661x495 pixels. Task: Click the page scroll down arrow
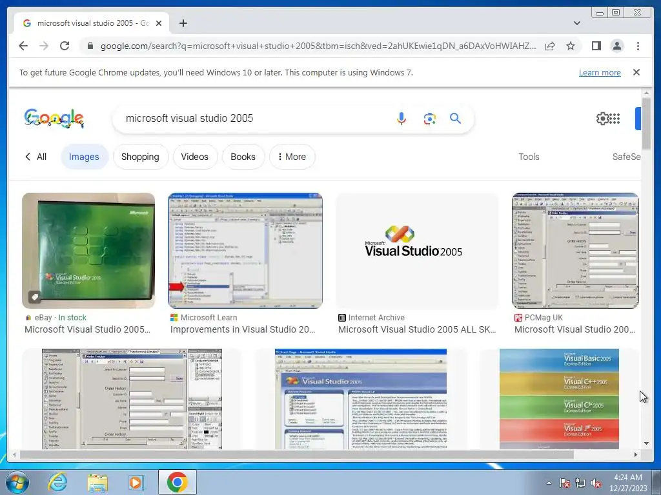coord(646,443)
